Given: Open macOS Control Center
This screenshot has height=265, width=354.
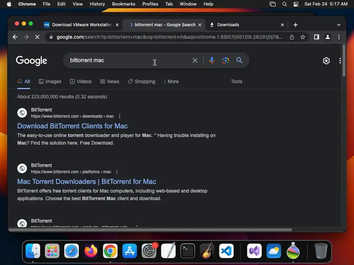Looking at the screenshot, I should (x=296, y=4).
